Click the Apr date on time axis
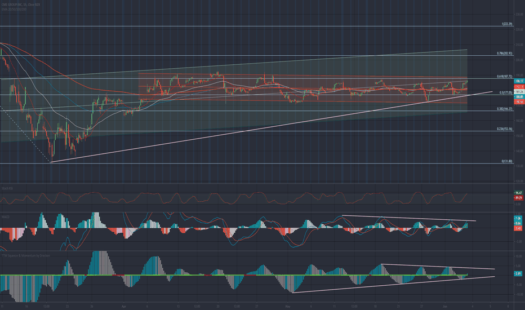The width and height of the screenshot is (525, 310). [123, 306]
